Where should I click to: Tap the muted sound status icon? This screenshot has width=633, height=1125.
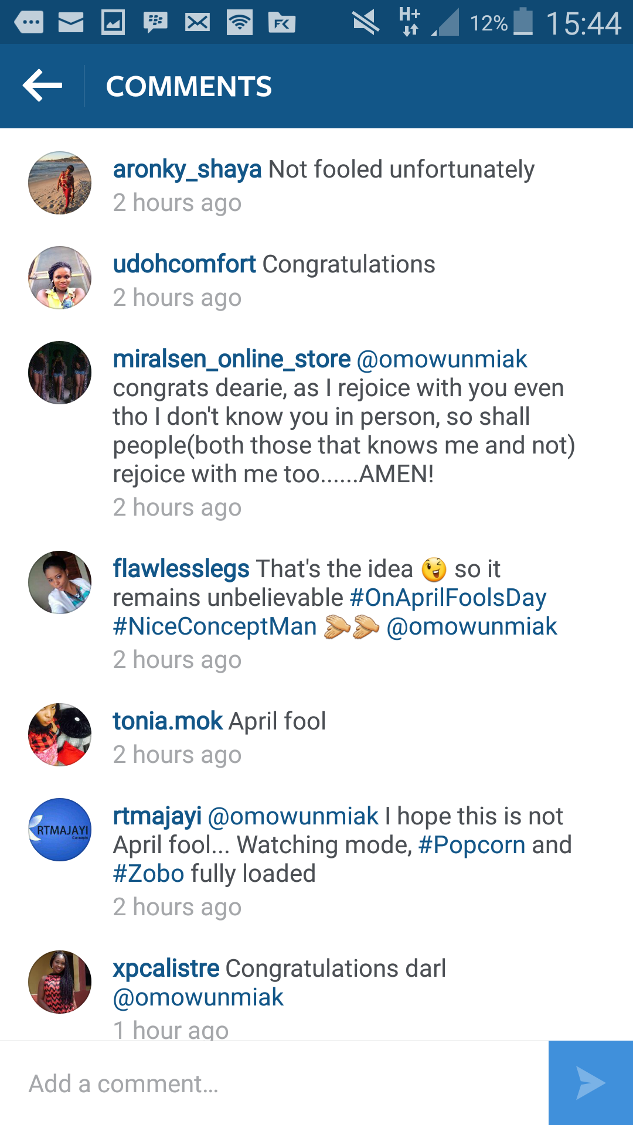[x=366, y=23]
